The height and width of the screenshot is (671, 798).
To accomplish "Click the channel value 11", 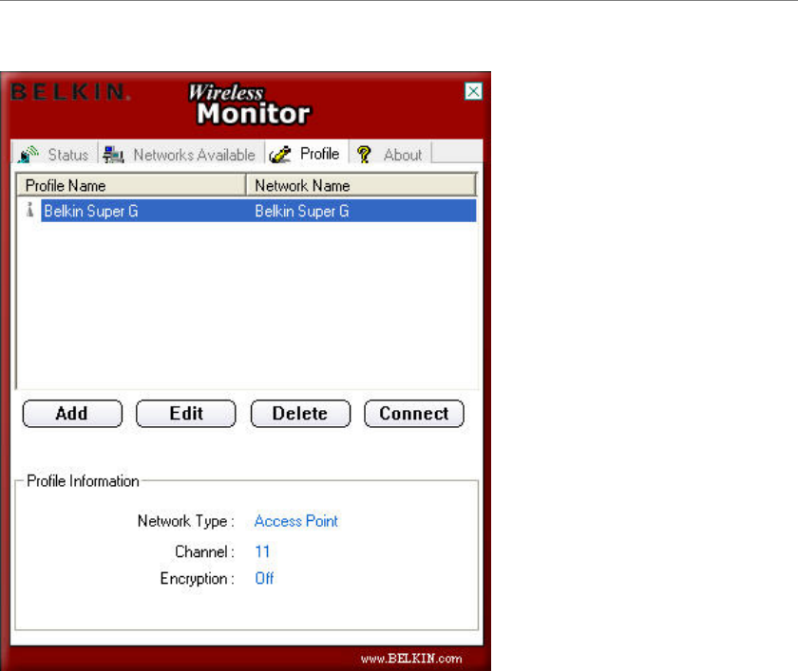I will pyautogui.click(x=262, y=551).
